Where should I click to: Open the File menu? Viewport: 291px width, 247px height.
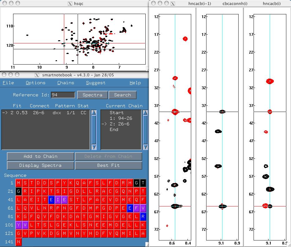[x=8, y=83]
